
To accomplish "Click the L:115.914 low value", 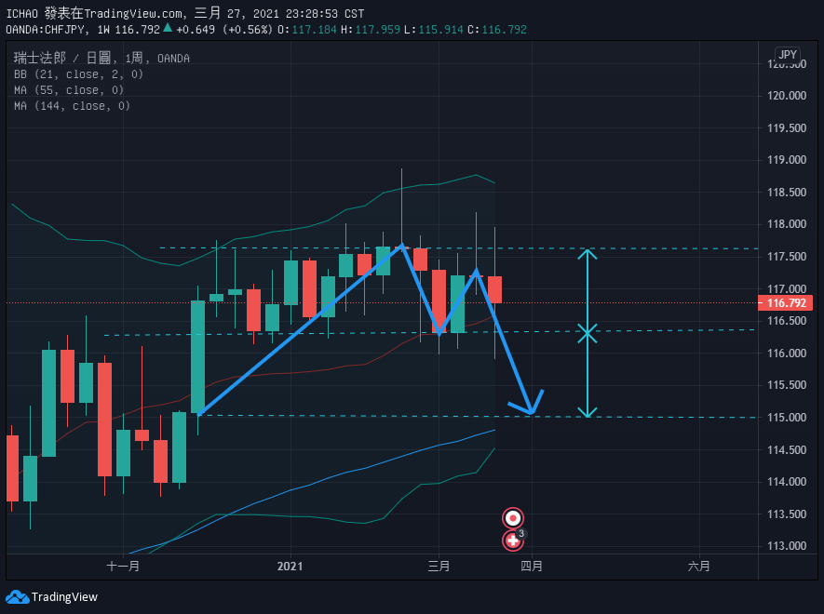I will coord(434,30).
